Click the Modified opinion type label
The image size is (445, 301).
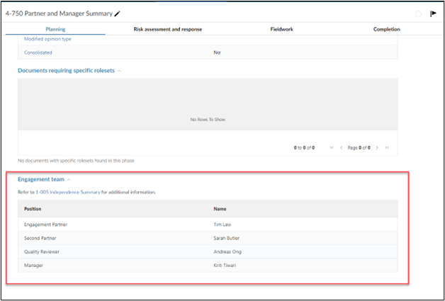pos(47,39)
